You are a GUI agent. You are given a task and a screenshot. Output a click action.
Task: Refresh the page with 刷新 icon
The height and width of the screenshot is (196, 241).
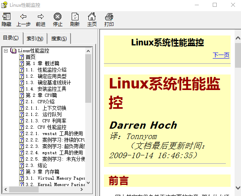pos(74,19)
